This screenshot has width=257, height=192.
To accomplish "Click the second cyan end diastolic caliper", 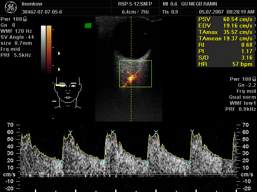I will [x=103, y=161].
